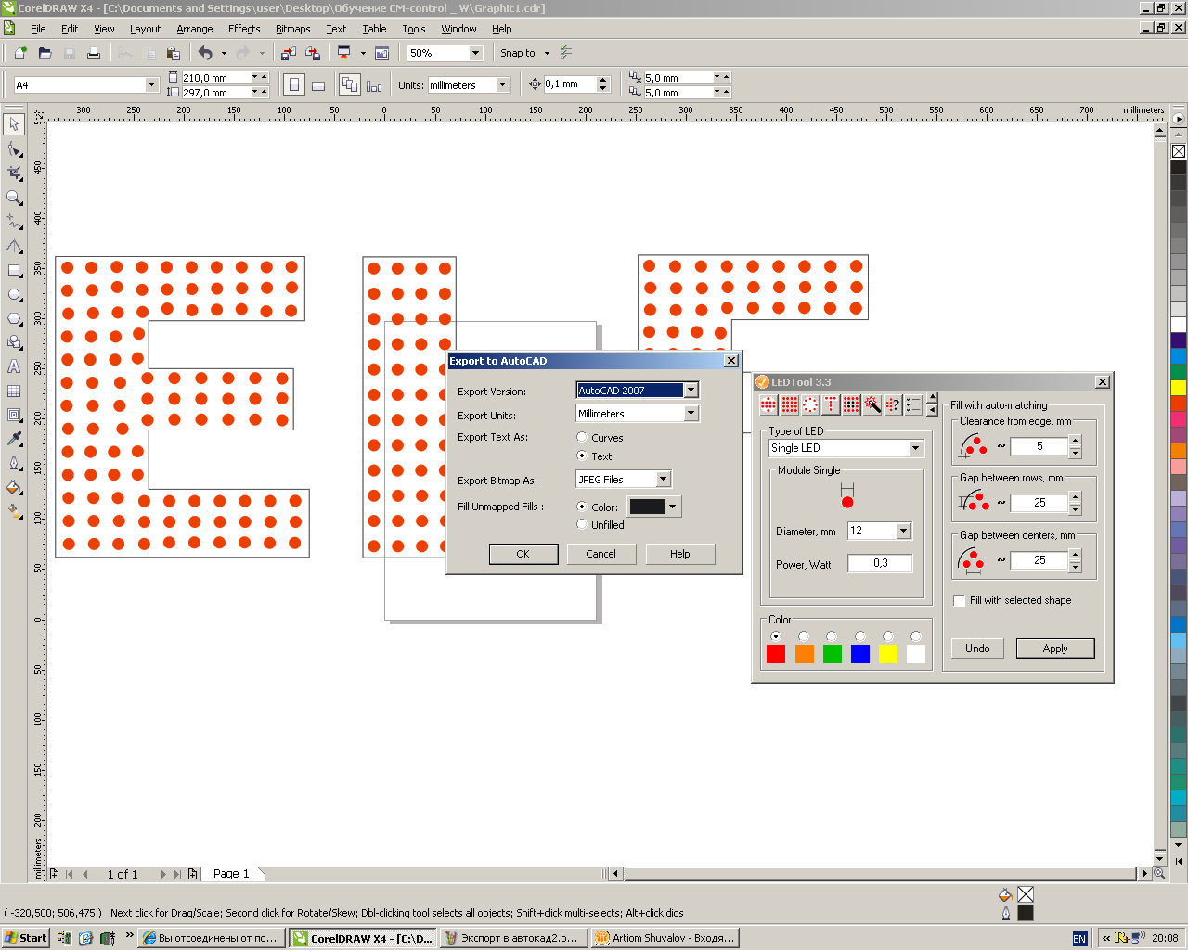The height and width of the screenshot is (950, 1188).
Task: Click the Undo arrow toolbar icon
Action: (205, 53)
